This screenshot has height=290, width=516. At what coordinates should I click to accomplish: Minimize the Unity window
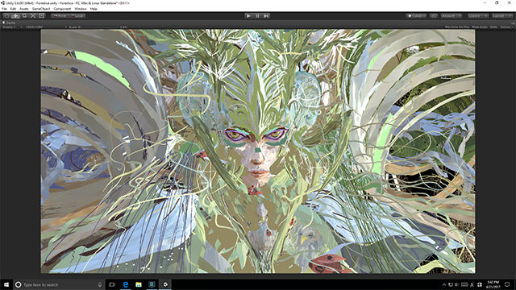pyautogui.click(x=485, y=3)
